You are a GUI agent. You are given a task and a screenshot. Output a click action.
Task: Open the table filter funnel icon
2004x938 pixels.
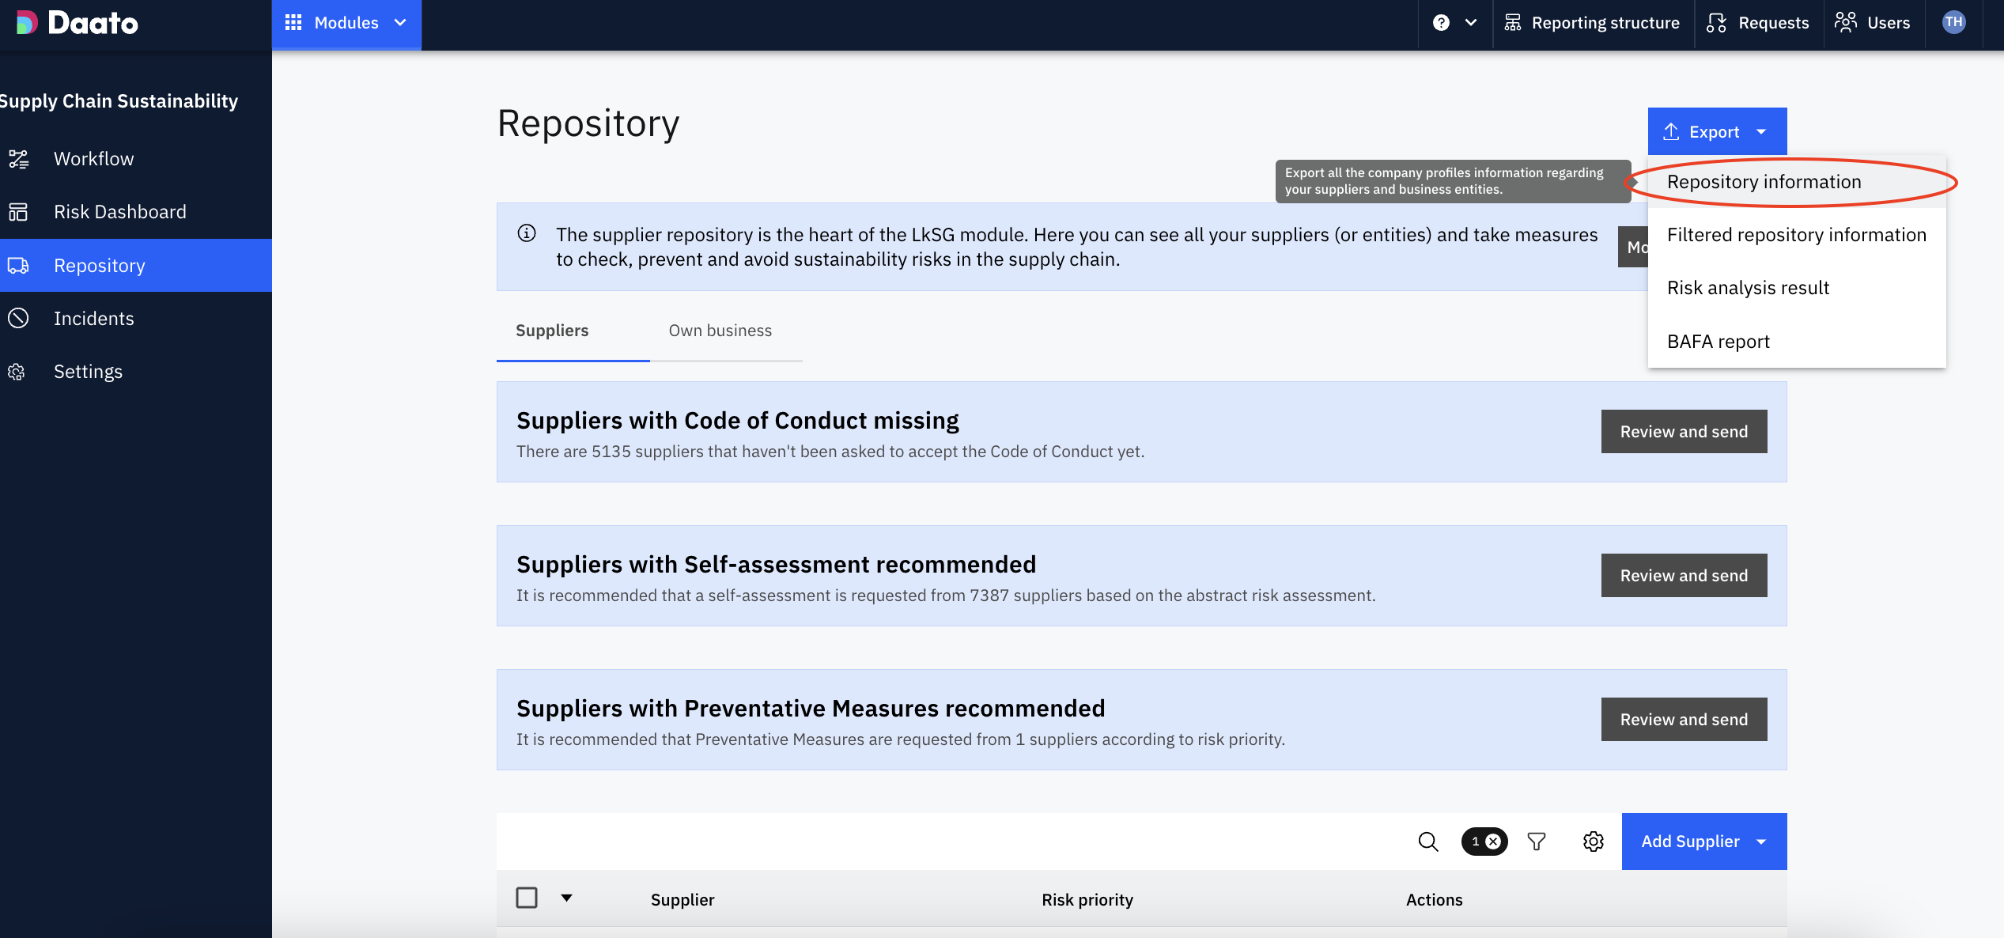[1536, 842]
